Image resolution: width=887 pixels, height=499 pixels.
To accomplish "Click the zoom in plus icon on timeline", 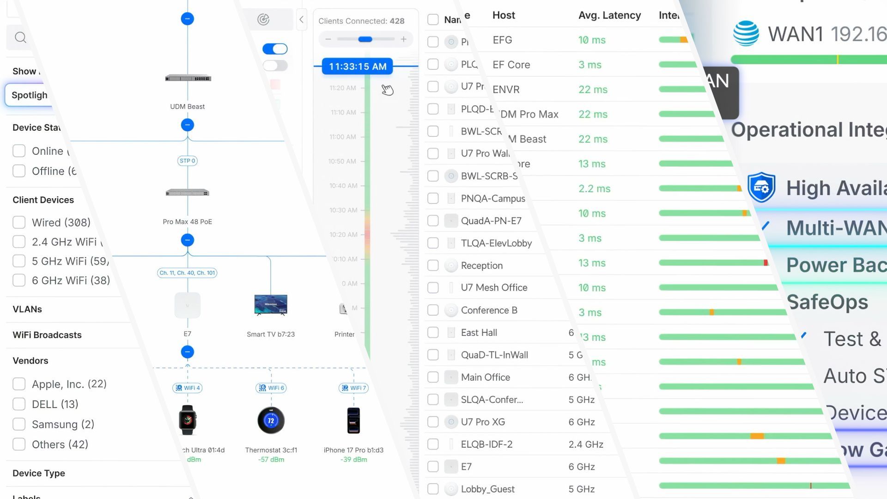I will (x=404, y=39).
